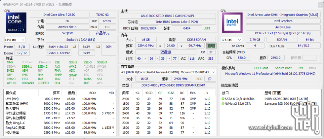The image size is (324, 139).
Task: Click the 显存 2393.0 clock value
Action: pyautogui.click(x=276, y=58)
